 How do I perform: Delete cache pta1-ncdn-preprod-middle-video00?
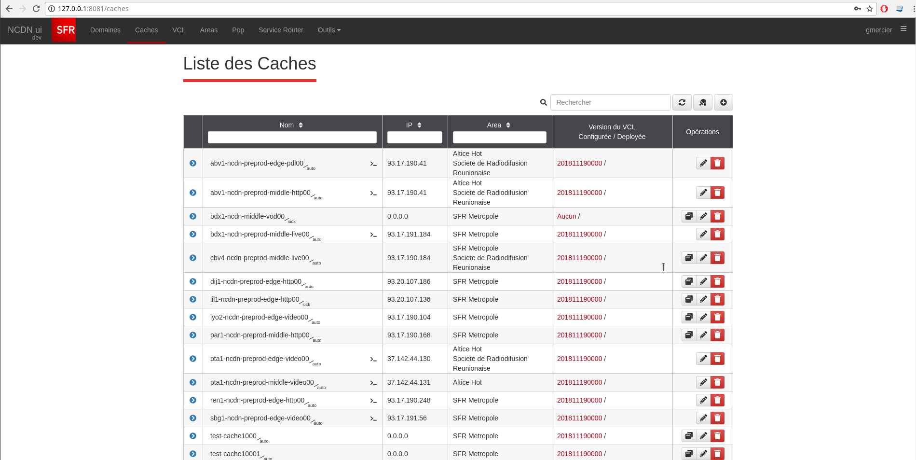(x=717, y=382)
